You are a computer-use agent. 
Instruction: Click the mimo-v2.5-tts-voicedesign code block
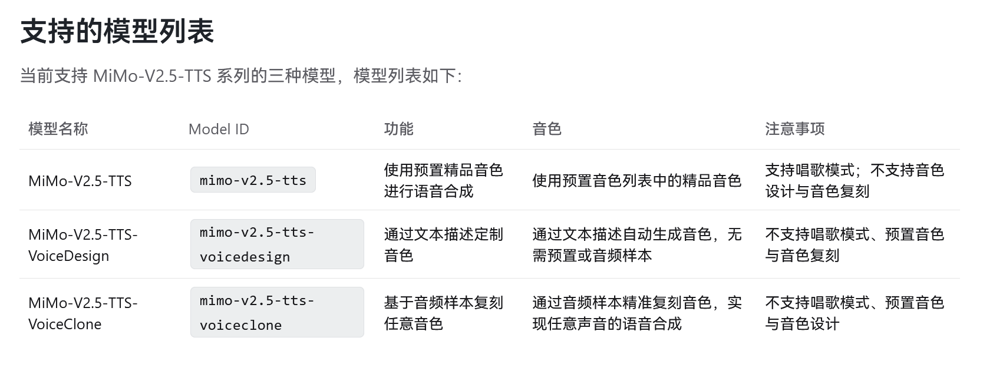pyautogui.click(x=276, y=244)
